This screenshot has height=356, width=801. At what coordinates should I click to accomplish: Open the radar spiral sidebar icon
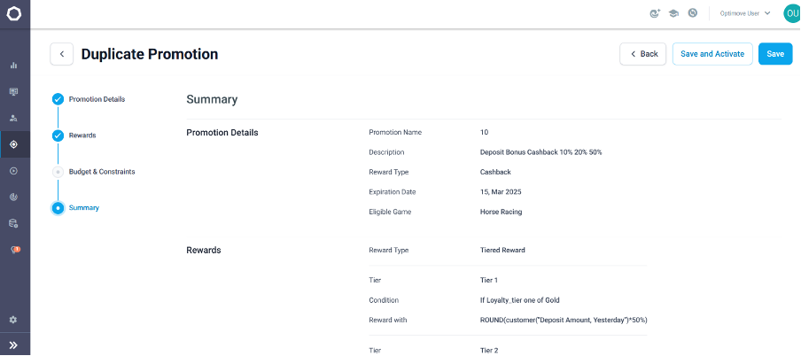coord(14,197)
